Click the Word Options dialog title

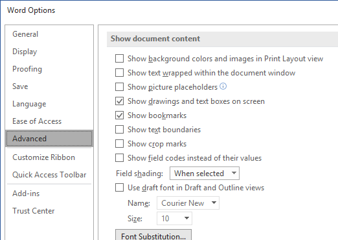click(x=31, y=10)
